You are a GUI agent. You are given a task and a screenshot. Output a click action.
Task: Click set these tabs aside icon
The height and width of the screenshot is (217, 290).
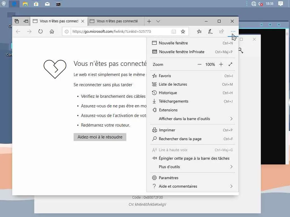26,21
